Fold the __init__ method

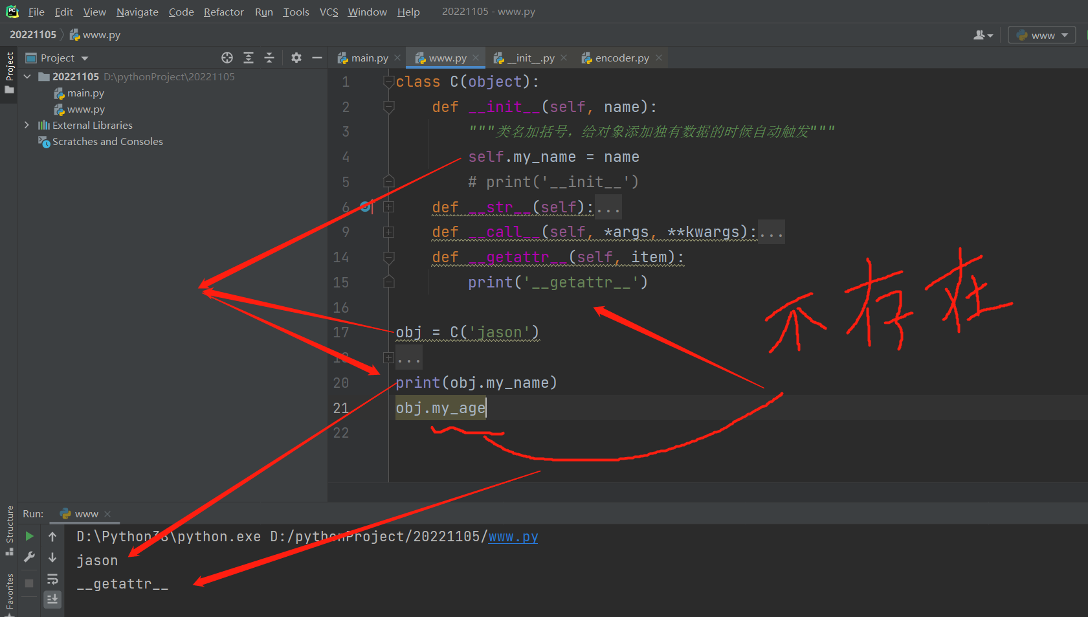(x=389, y=107)
